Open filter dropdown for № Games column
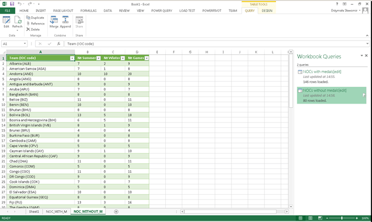 click(x=147, y=58)
